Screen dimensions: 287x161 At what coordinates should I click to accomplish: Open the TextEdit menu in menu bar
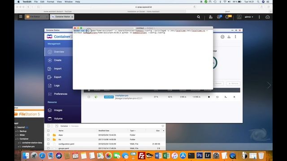point(27,2)
